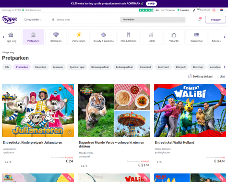This screenshot has width=228, height=182.
Task: Click Bekijk in the promo banner
Action: pyautogui.click(x=151, y=3)
